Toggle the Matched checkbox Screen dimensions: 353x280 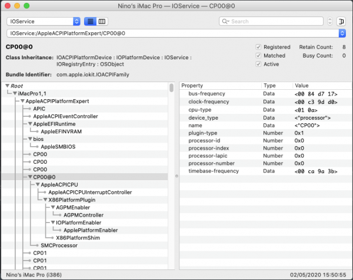pos(258,56)
